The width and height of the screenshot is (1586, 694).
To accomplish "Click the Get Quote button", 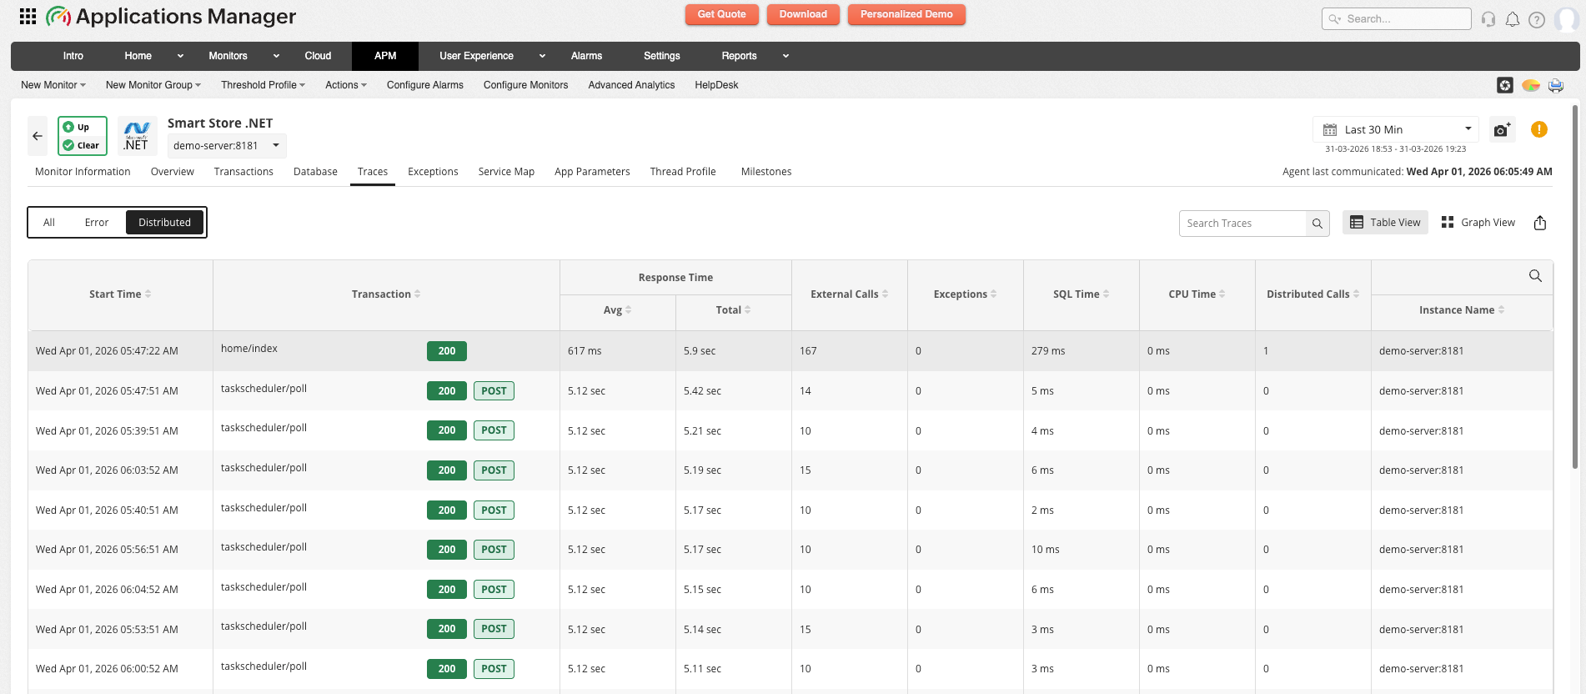I will click(721, 14).
